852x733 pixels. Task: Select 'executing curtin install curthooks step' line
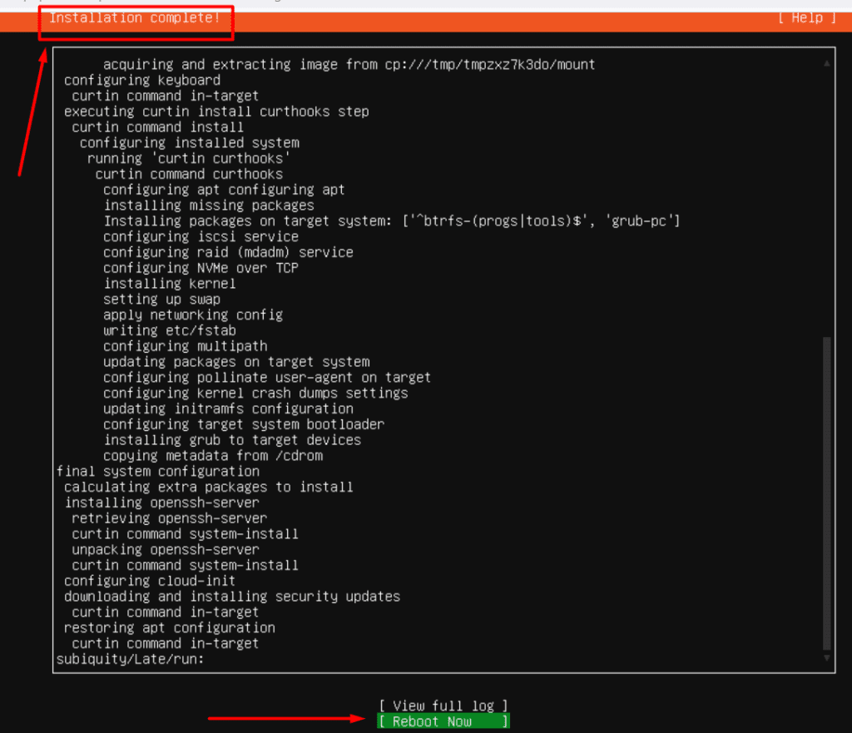(x=216, y=111)
